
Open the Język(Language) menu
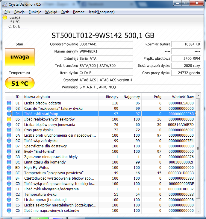click(x=102, y=12)
